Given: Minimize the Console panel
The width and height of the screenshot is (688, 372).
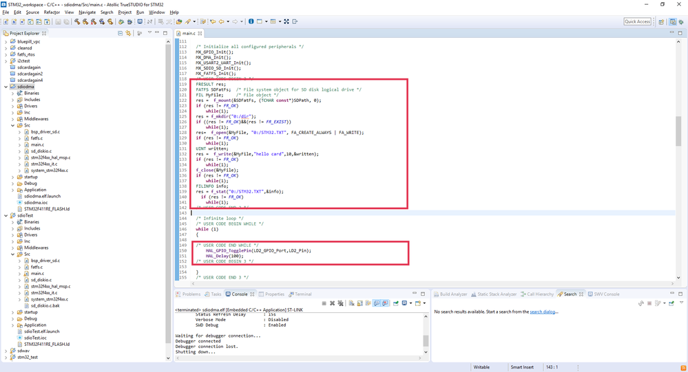Looking at the screenshot, I should [414, 294].
